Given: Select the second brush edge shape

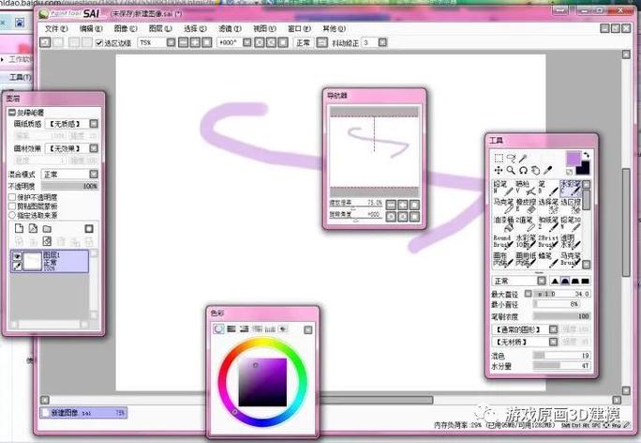Looking at the screenshot, I should point(565,281).
